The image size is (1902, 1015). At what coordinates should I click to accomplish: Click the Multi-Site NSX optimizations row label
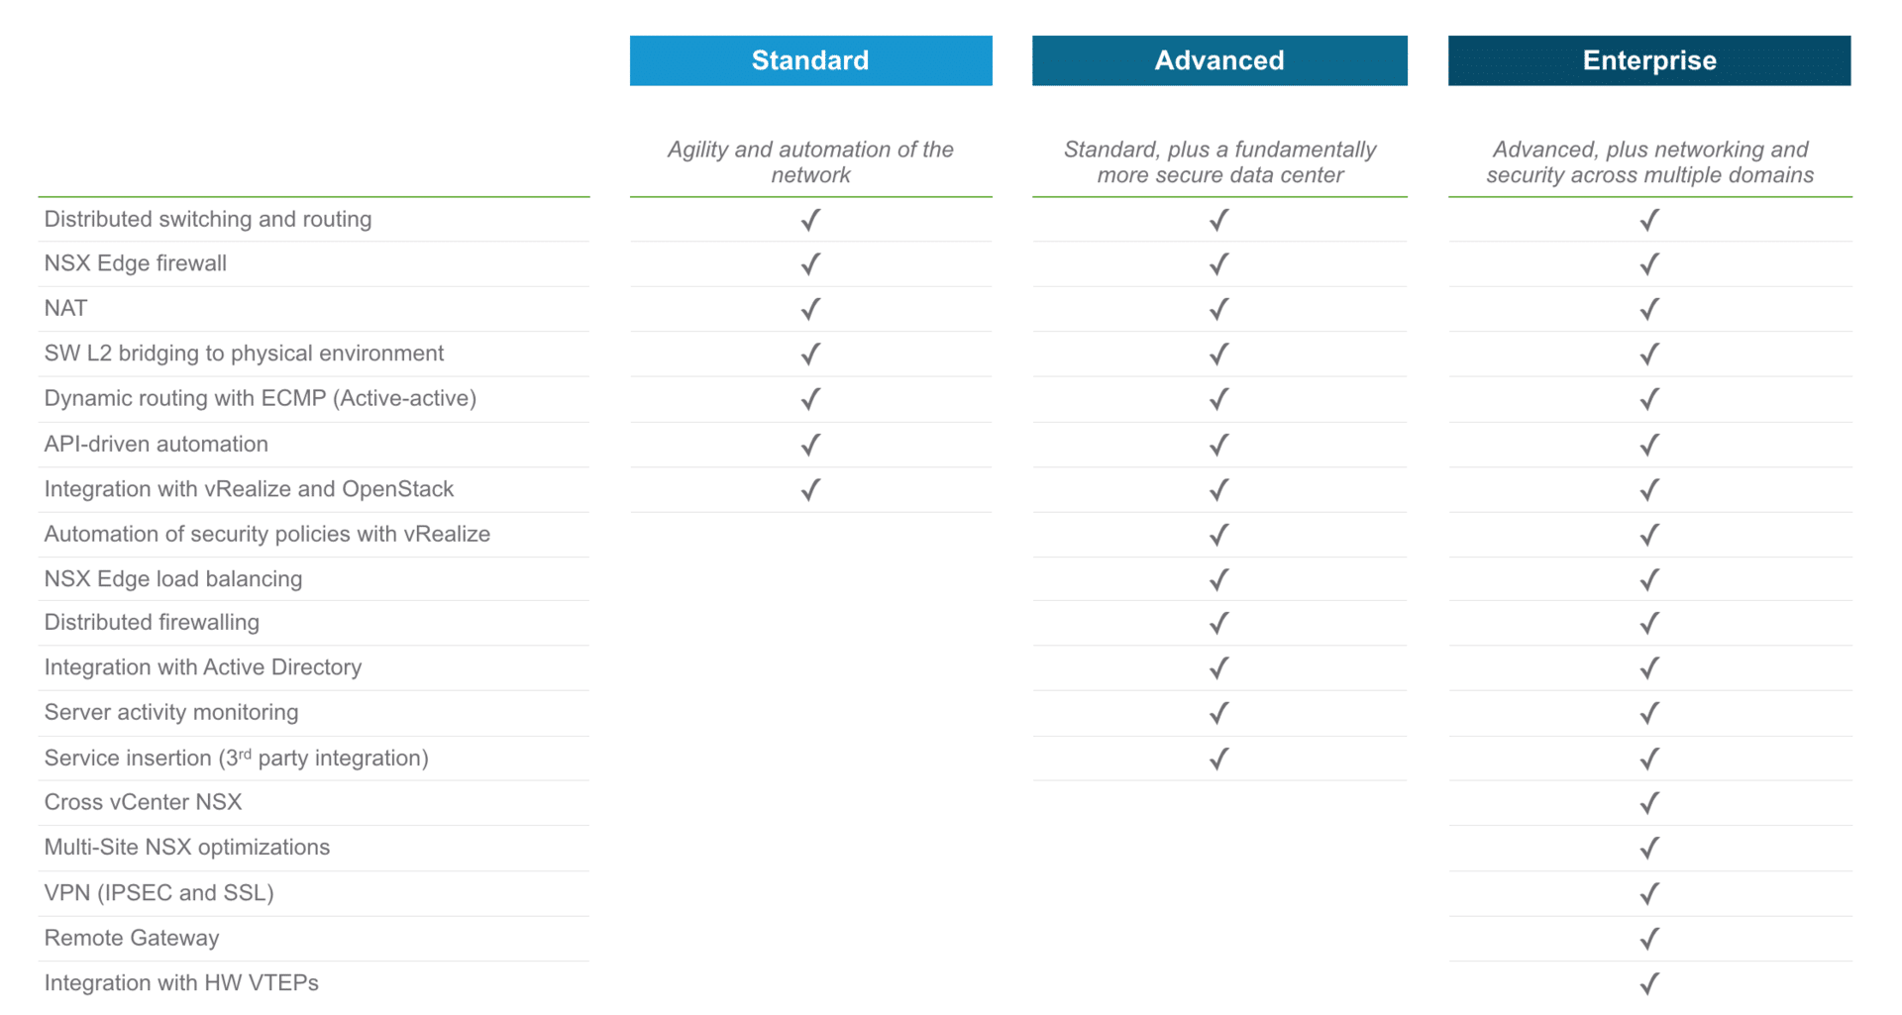click(x=187, y=848)
